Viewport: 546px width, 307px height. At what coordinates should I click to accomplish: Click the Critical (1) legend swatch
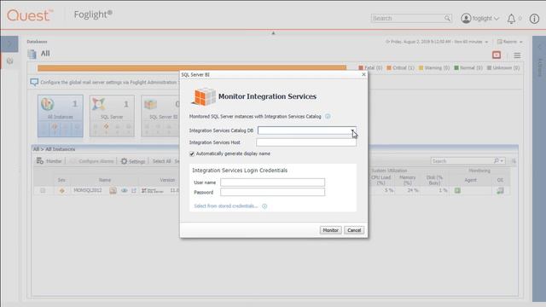pyautogui.click(x=389, y=68)
